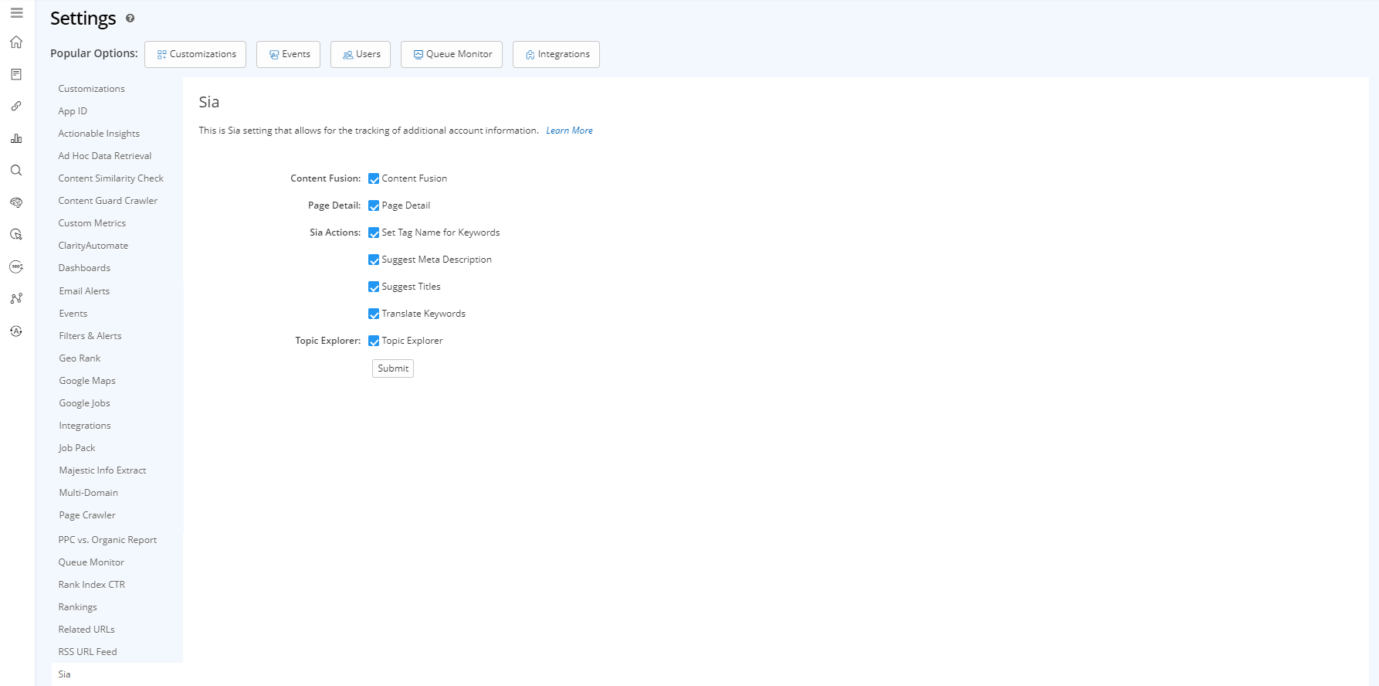Go to Home via the house icon
This screenshot has height=686, width=1379.
[16, 42]
